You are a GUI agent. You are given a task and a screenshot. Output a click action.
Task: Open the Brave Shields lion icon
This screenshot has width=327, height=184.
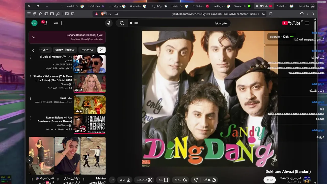(103, 14)
